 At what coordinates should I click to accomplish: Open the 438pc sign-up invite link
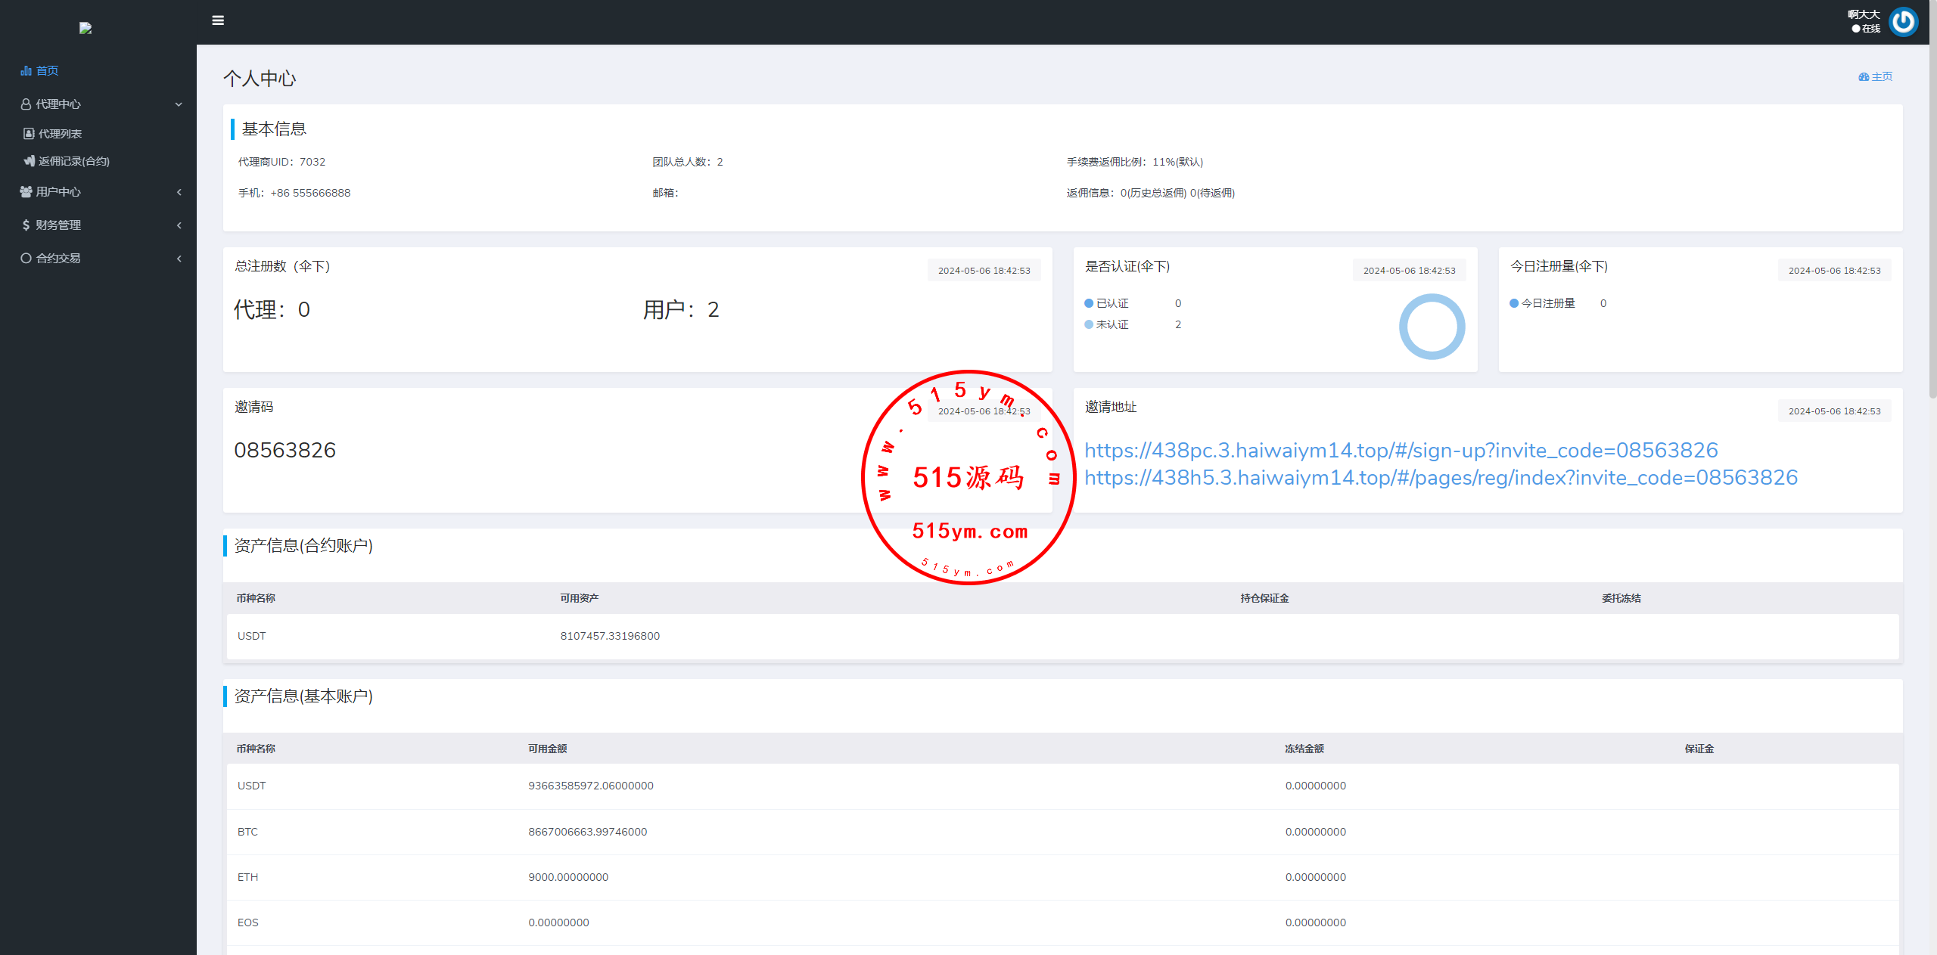coord(1401,450)
